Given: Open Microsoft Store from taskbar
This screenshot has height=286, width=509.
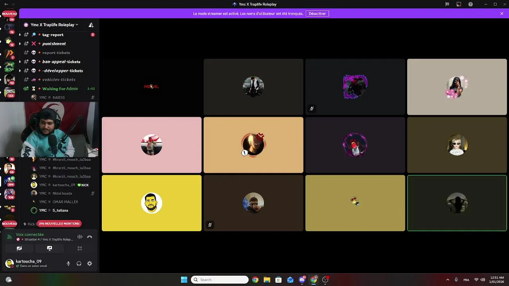Looking at the screenshot, I should (x=278, y=280).
